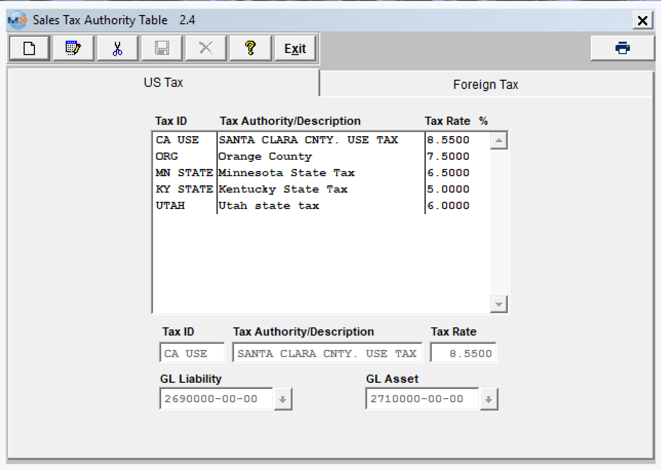Click the scissors Delete record icon
Screen dimensions: 661x470
click(x=117, y=48)
